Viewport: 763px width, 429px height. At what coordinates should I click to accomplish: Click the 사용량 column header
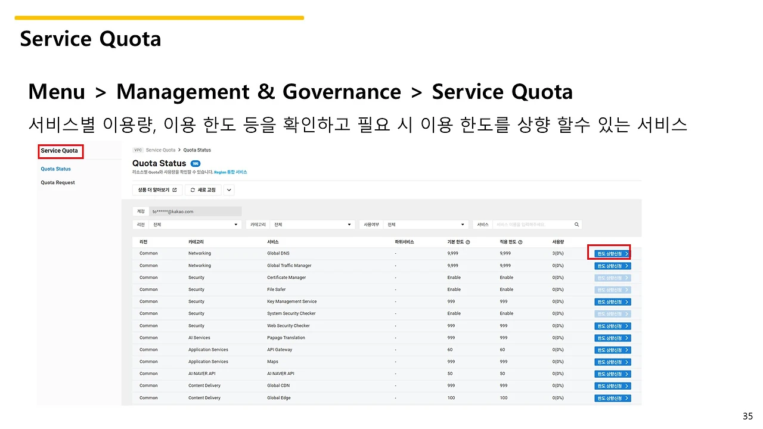(x=559, y=243)
